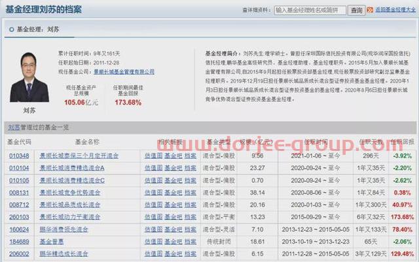The height and width of the screenshot is (262, 419).
Task: Open fund code 010104
Action: [x=19, y=168]
